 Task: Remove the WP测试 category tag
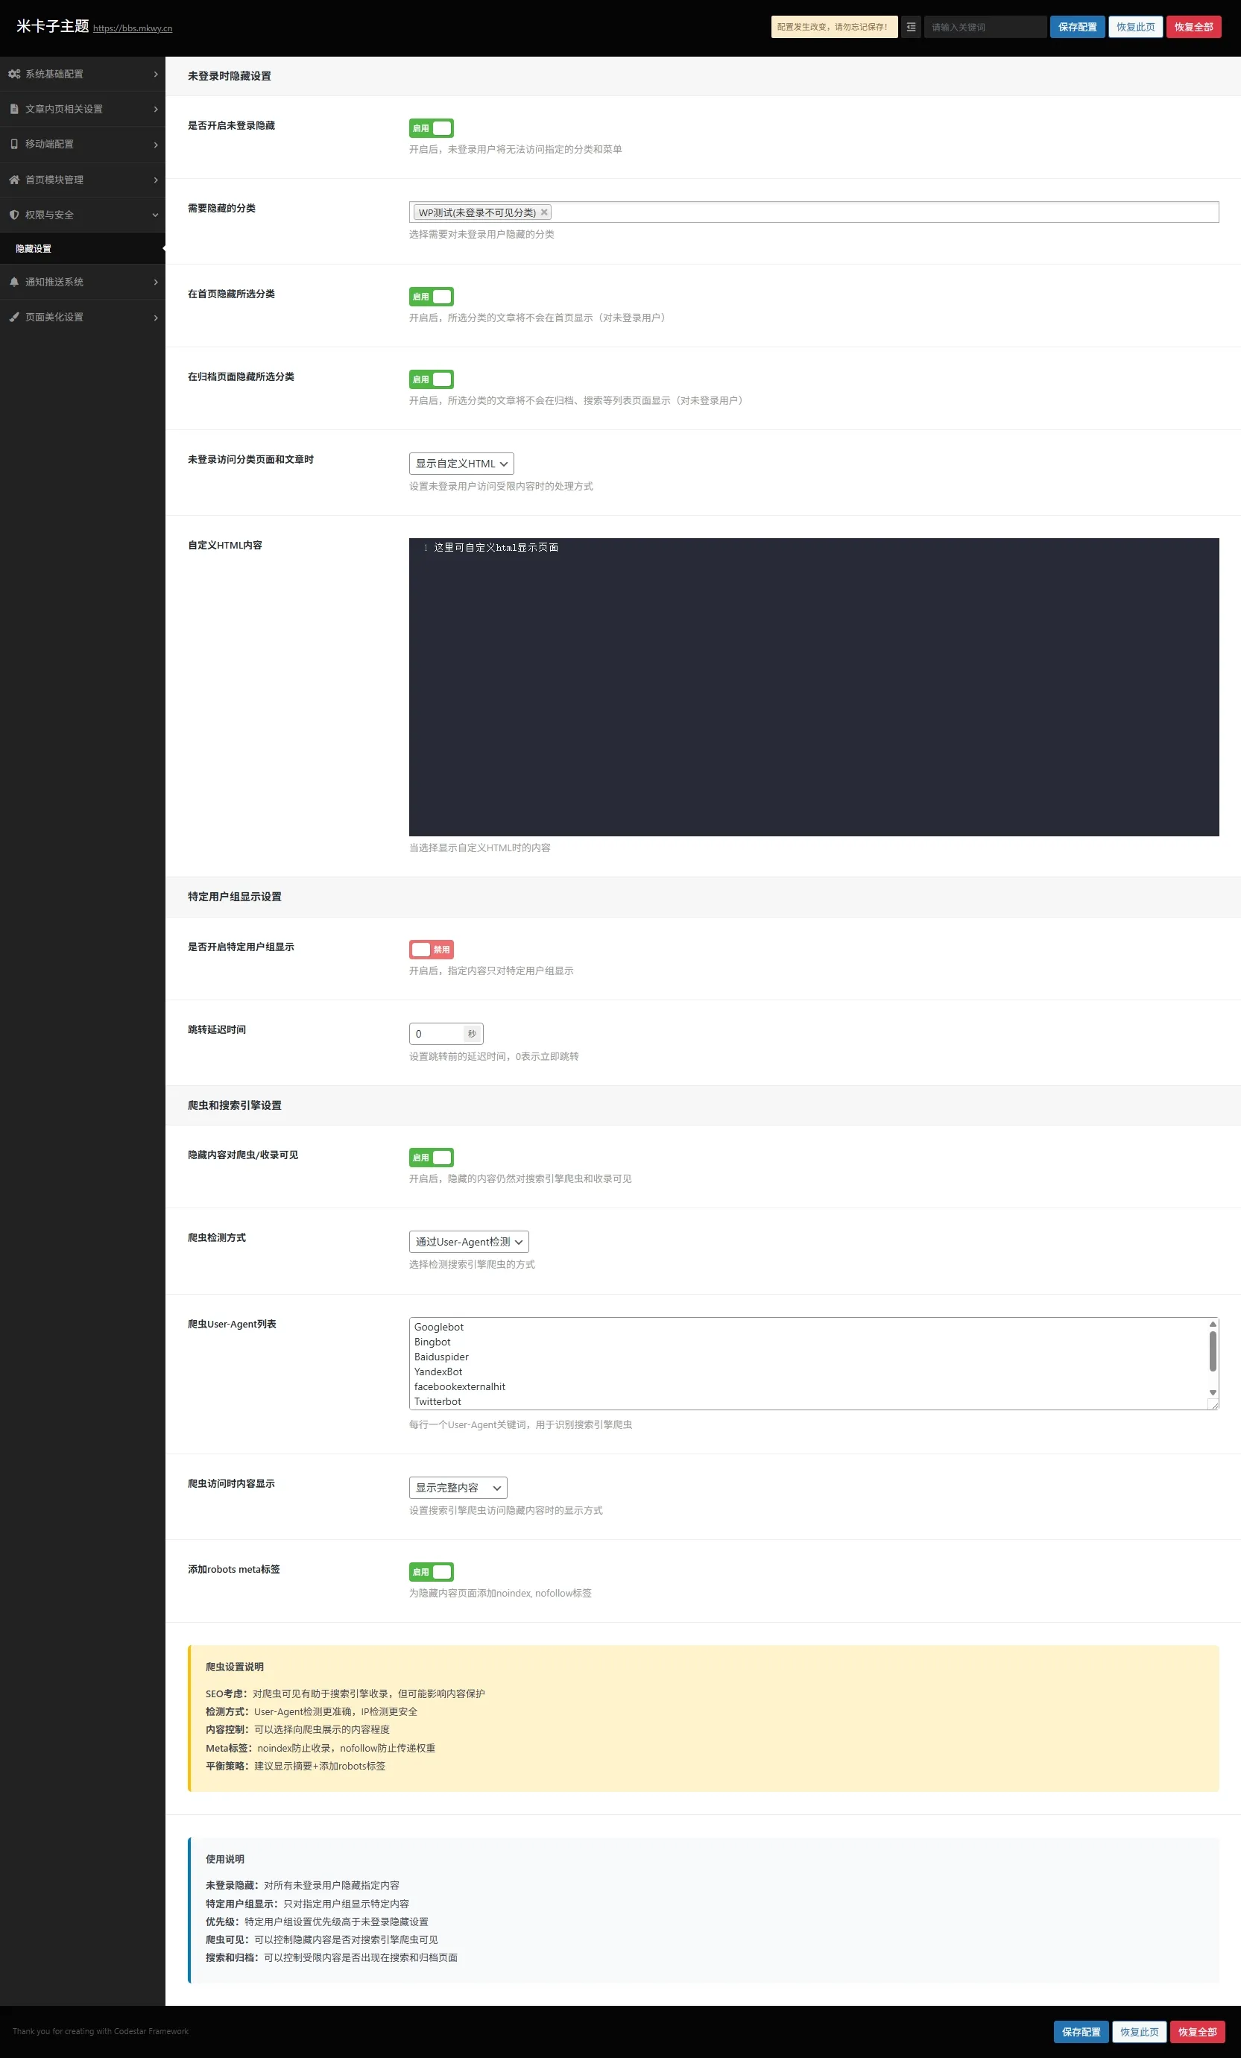543,212
